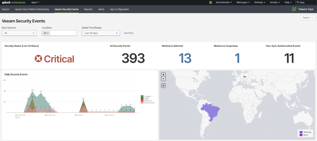Click the Mon Apr 1 axis label

79,115
